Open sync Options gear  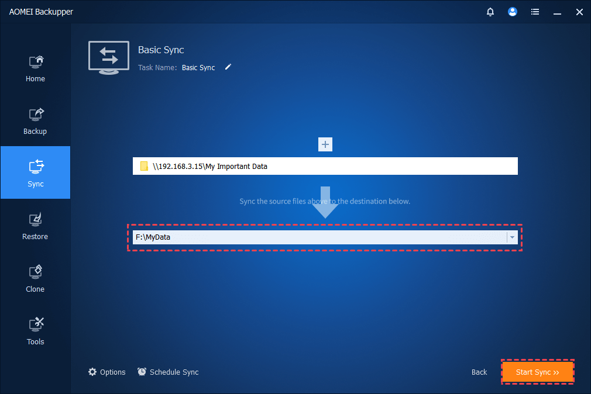(107, 372)
